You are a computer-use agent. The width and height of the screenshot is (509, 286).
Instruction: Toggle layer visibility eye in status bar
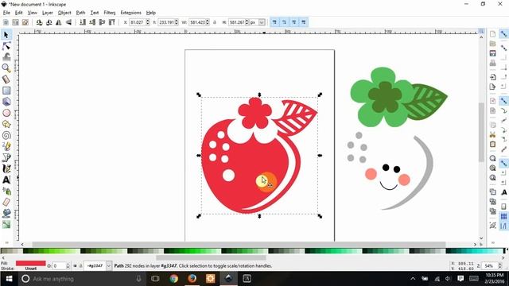click(75, 266)
